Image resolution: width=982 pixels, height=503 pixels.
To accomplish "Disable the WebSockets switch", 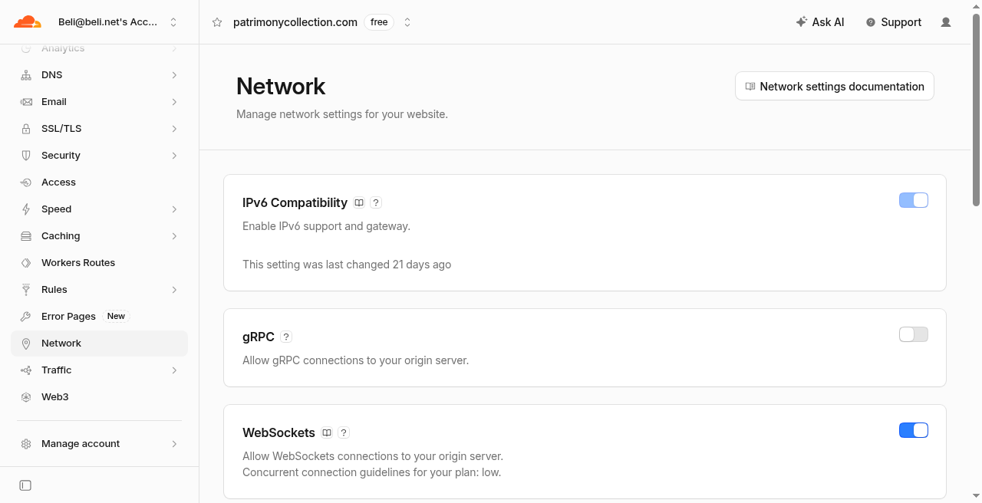I will 914,430.
